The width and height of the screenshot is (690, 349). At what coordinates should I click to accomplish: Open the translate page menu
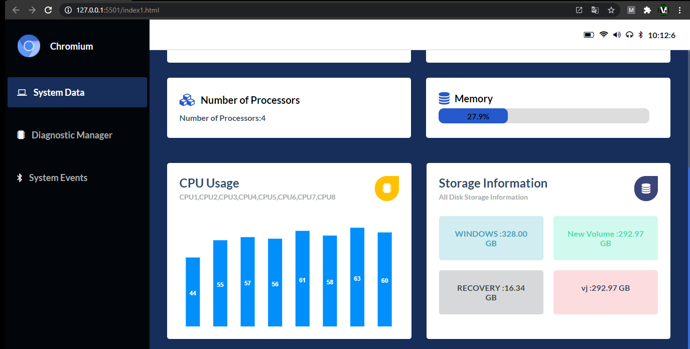[594, 10]
